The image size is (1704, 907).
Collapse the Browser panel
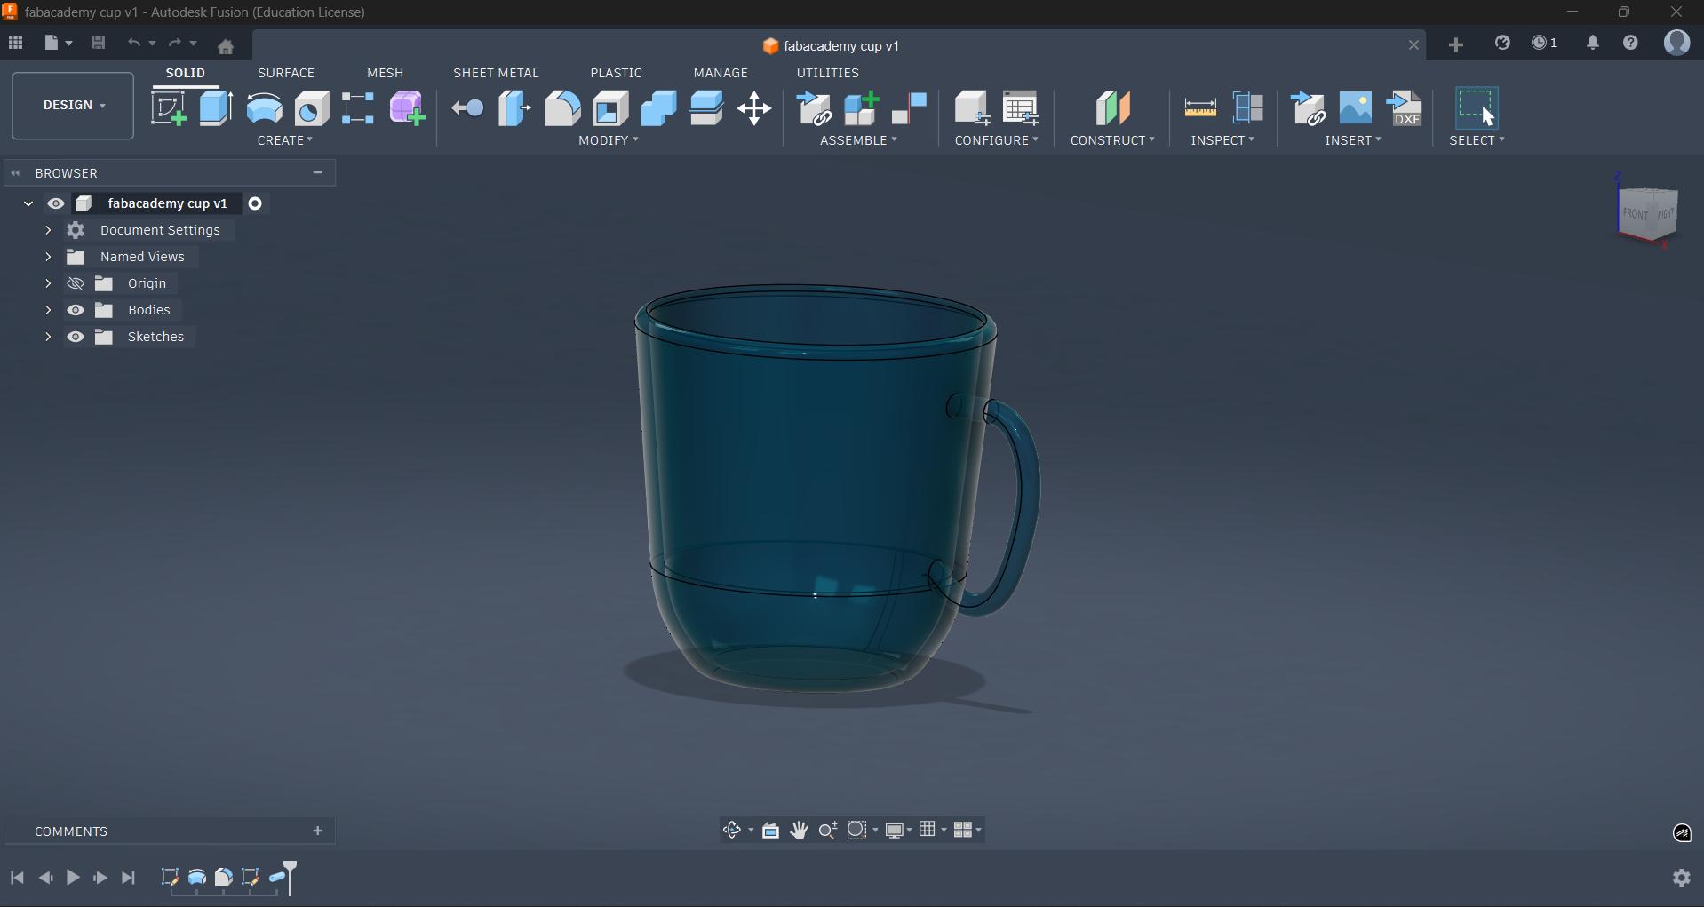click(16, 172)
